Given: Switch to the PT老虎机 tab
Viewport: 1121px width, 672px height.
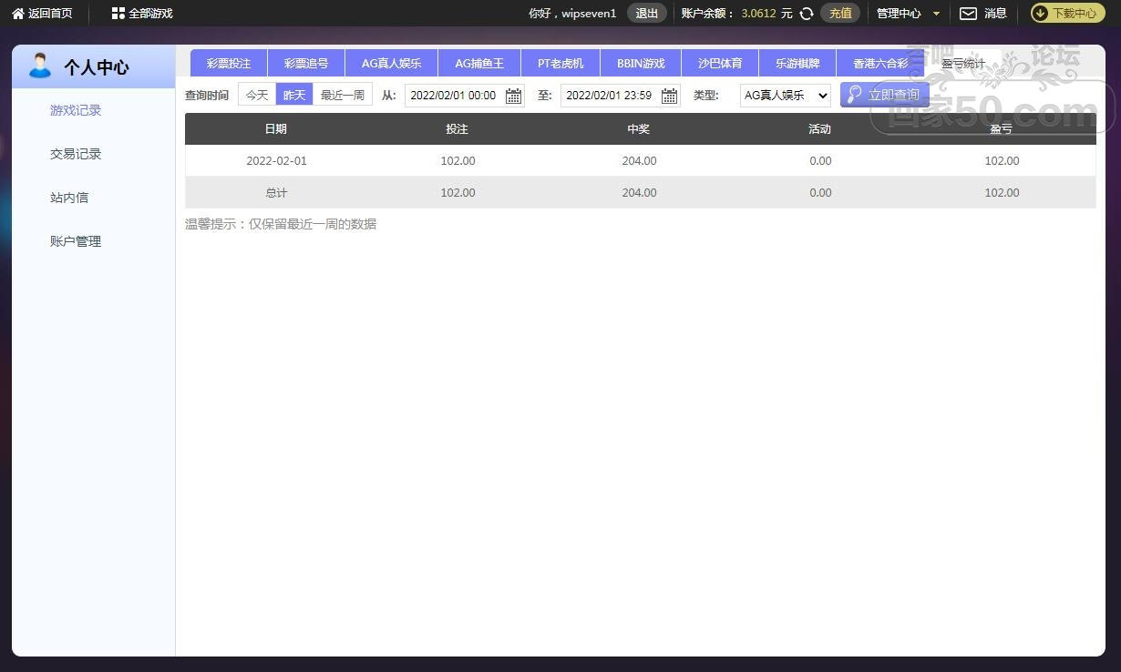Looking at the screenshot, I should pyautogui.click(x=560, y=64).
